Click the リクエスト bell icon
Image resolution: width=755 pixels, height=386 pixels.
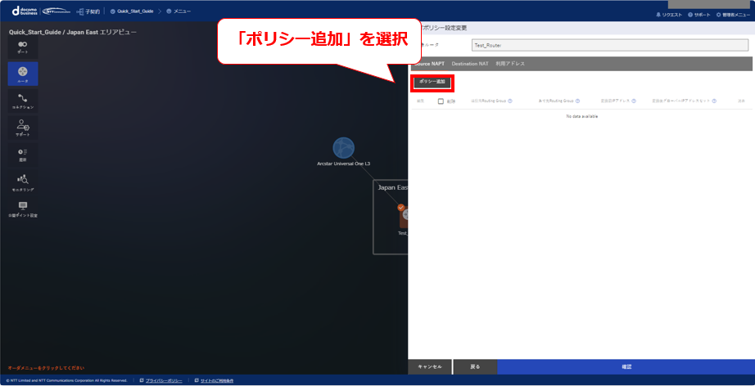tap(658, 15)
